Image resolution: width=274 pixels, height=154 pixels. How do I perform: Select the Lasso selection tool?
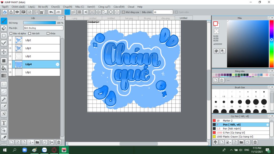pyautogui.click(x=4, y=92)
